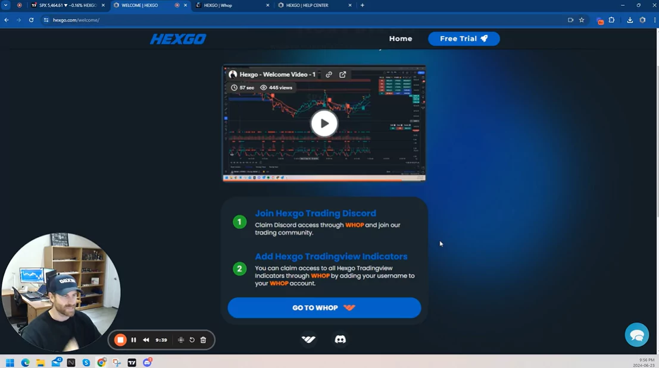Open the Chrome three-dot menu
This screenshot has width=659, height=368.
(x=653, y=20)
